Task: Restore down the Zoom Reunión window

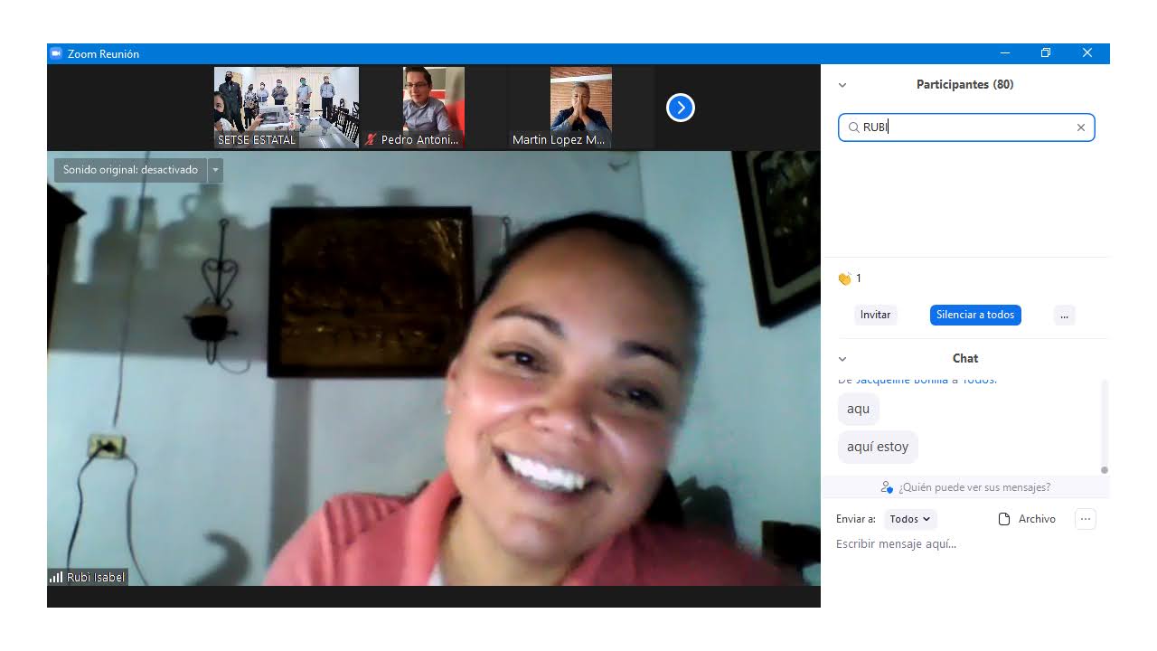Action: (x=1046, y=53)
